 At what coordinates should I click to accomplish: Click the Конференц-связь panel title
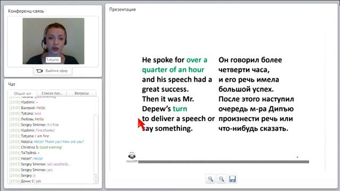(x=26, y=11)
